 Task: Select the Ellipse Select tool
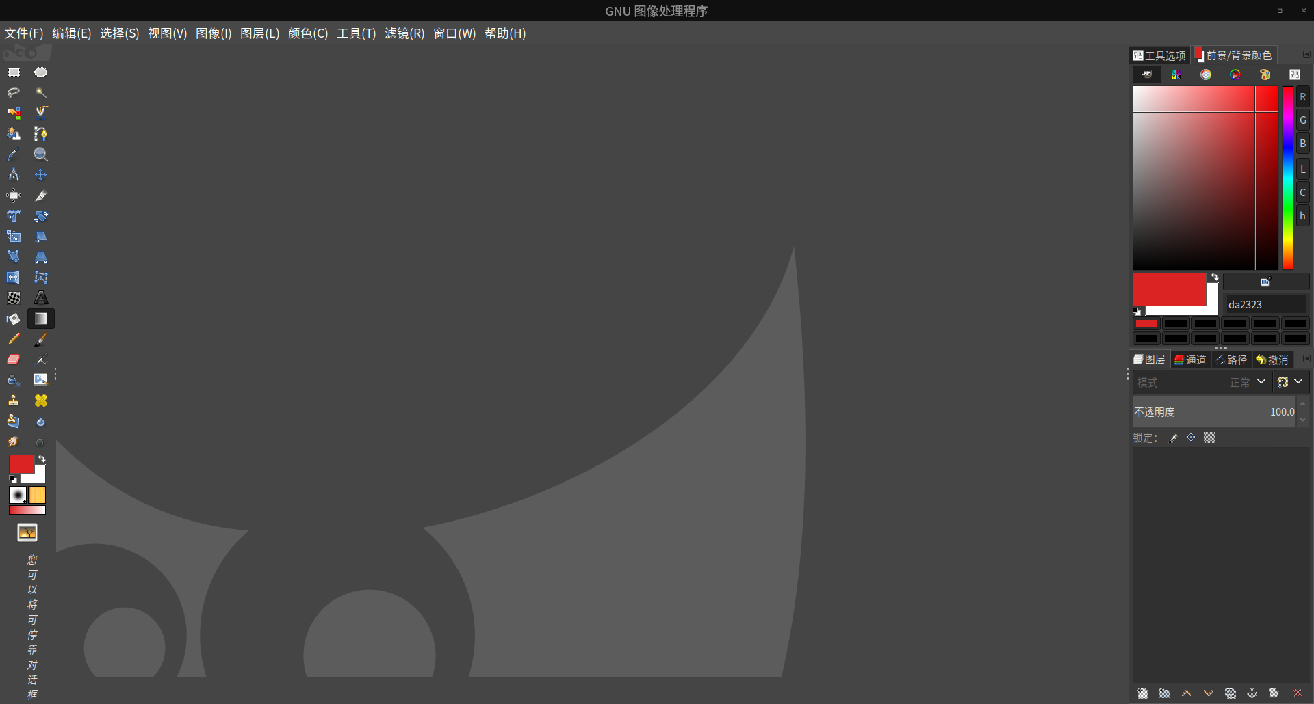41,72
